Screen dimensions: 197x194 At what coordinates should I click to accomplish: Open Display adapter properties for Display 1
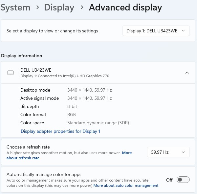60,131
